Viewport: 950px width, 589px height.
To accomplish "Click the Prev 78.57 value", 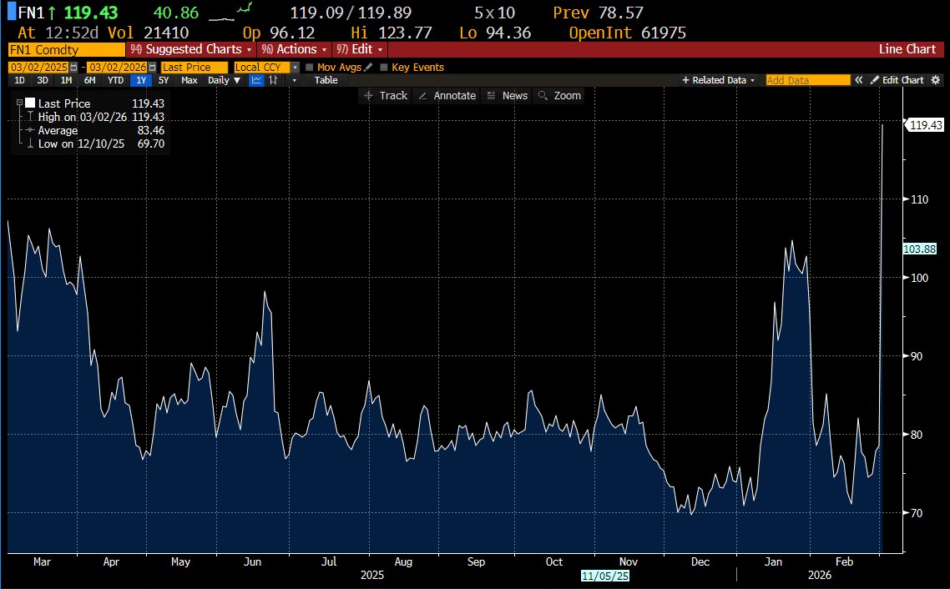I will 598,13.
